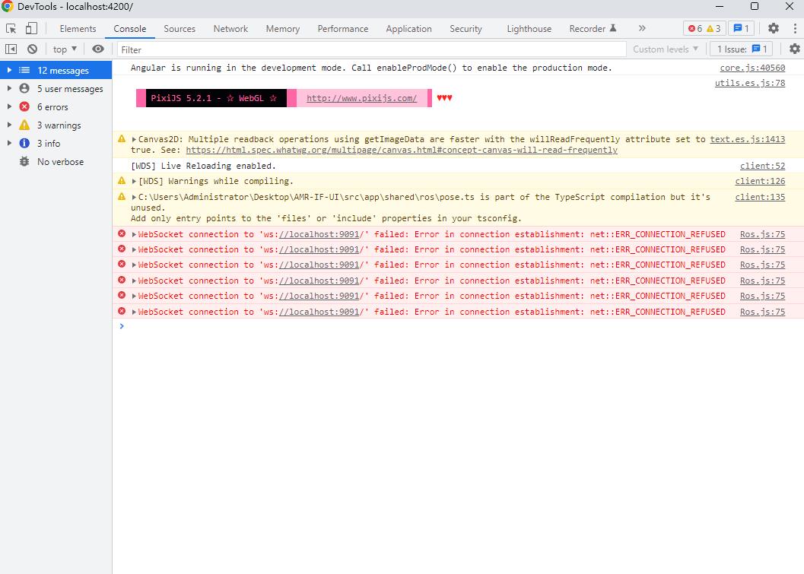This screenshot has height=574, width=804.
Task: Select the red errors icon in sidebar
Action: coord(24,106)
